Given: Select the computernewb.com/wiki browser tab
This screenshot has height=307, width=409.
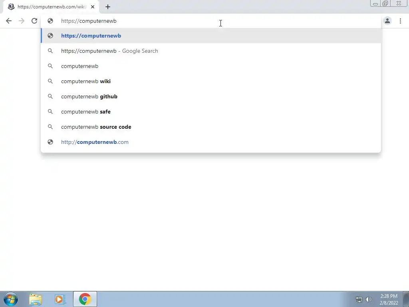Looking at the screenshot, I should tap(51, 7).
